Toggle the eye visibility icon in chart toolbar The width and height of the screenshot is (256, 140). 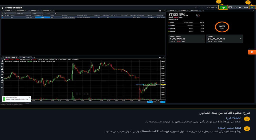2,83
